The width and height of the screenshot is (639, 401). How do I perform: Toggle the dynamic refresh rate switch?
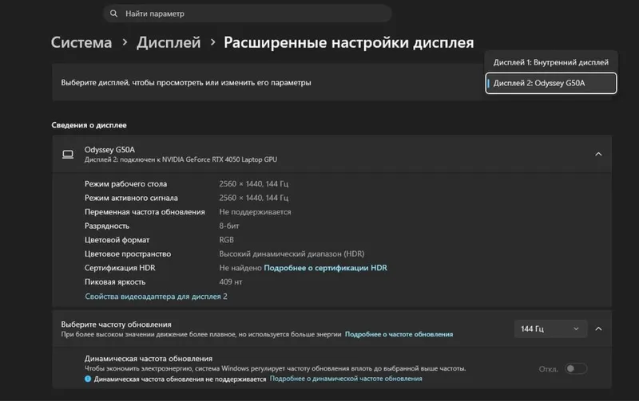pos(576,368)
